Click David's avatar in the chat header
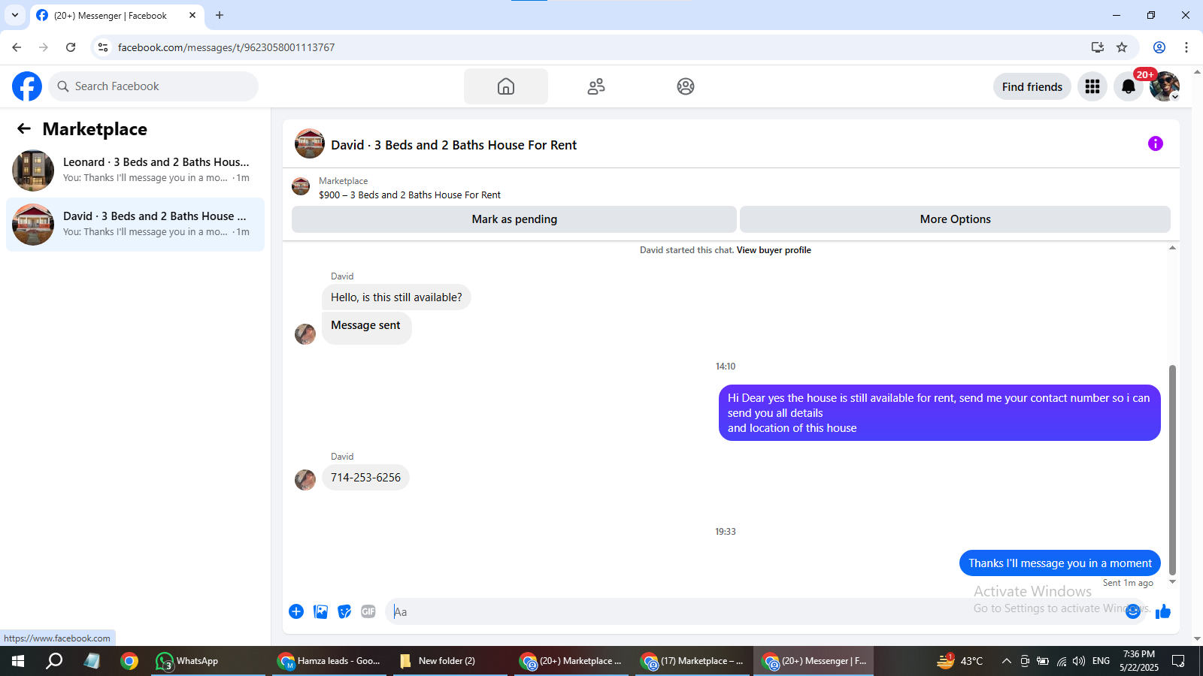The height and width of the screenshot is (676, 1203). (310, 143)
